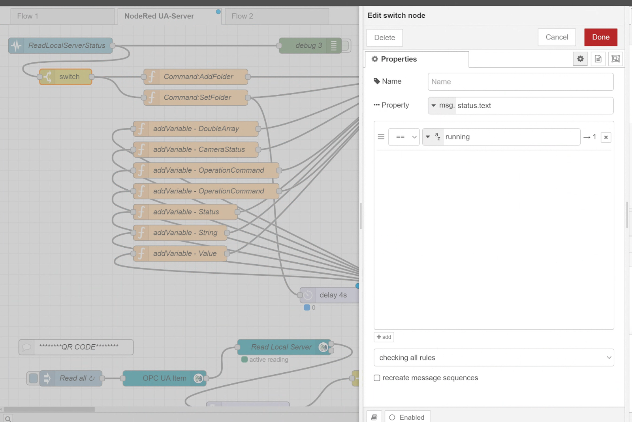Screen dimensions: 632x422
Task: Click the switch node output port
Action: (92, 77)
